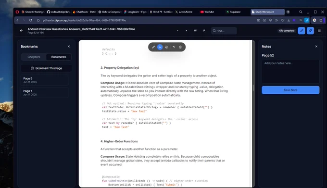The width and height of the screenshot is (327, 188).
Task: Click the snapshot edit icon in address bar
Action: click(x=258, y=20)
